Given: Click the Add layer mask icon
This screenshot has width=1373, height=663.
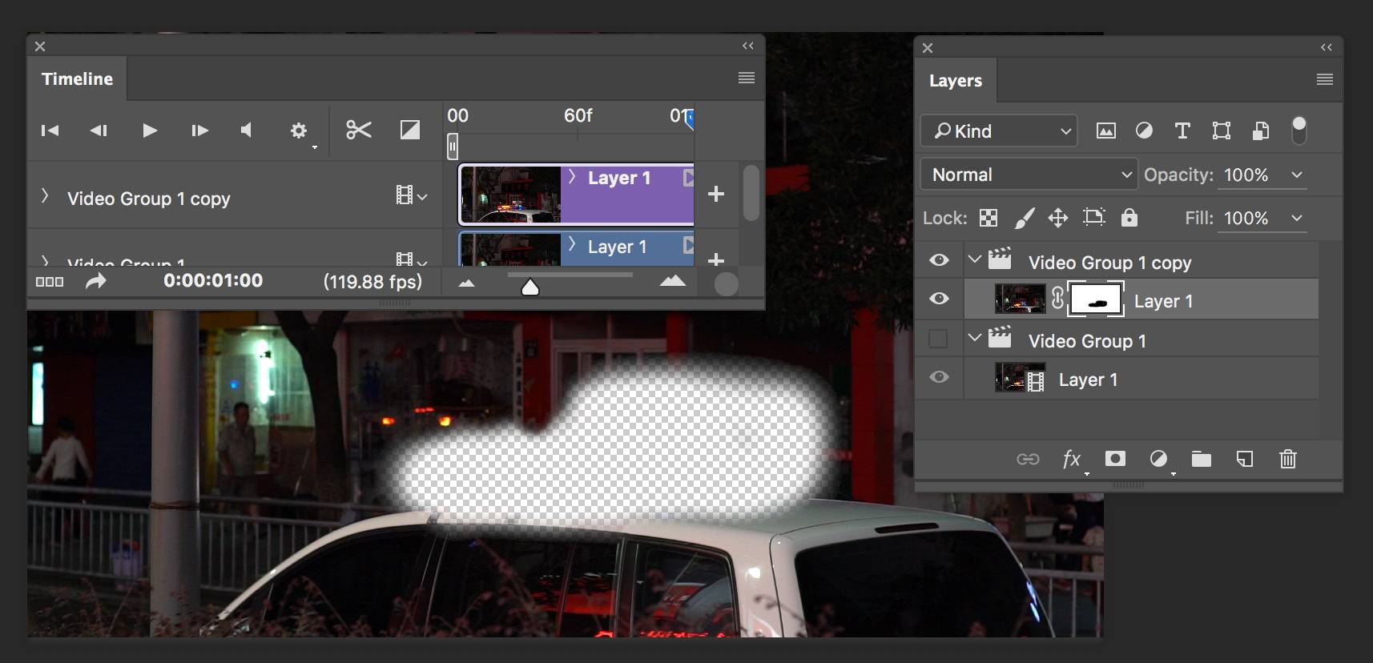Looking at the screenshot, I should [1114, 459].
